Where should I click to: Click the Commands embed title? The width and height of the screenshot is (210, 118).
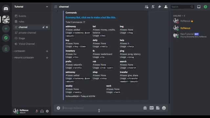71,13
